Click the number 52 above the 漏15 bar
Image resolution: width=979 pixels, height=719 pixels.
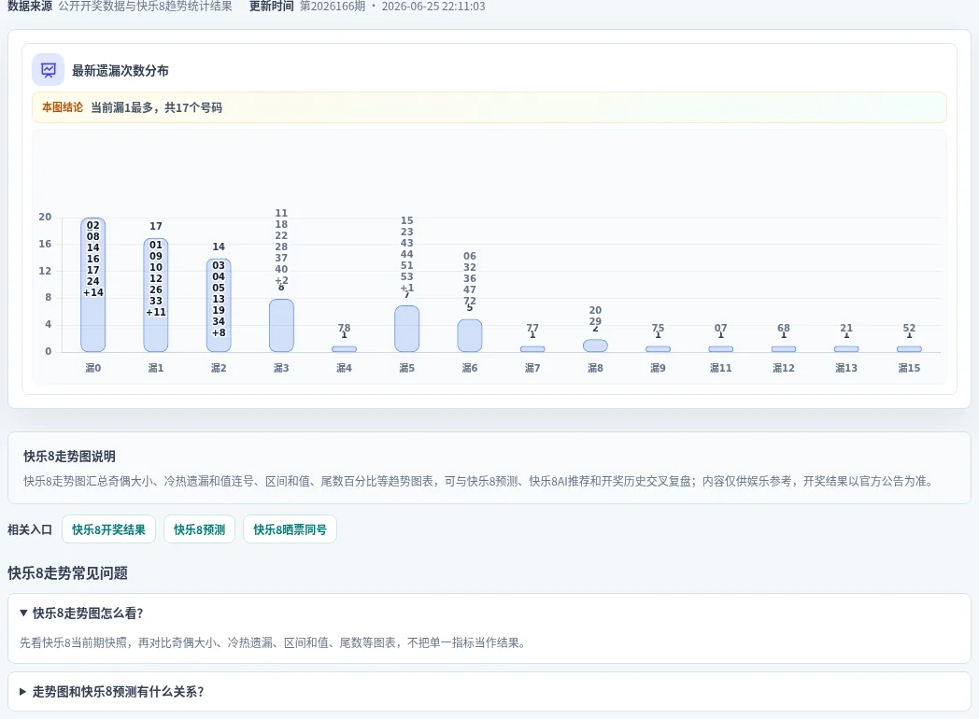(909, 328)
